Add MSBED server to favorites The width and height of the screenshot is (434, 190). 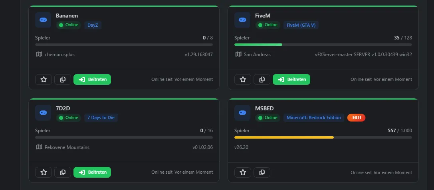click(x=243, y=172)
